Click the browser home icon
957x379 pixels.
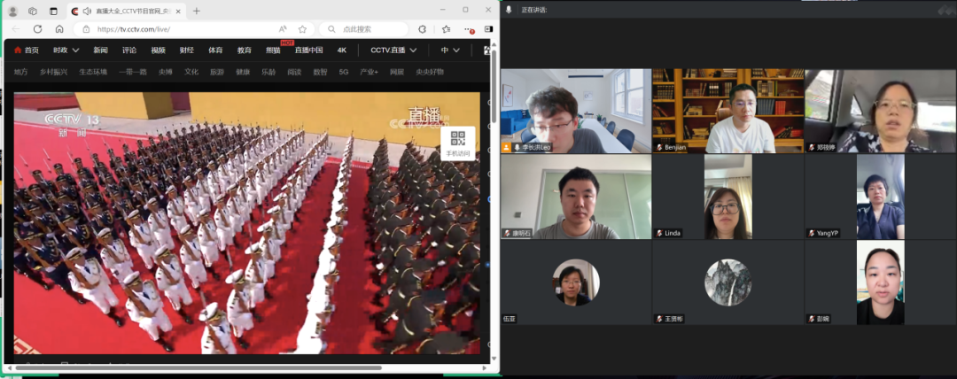[59, 29]
